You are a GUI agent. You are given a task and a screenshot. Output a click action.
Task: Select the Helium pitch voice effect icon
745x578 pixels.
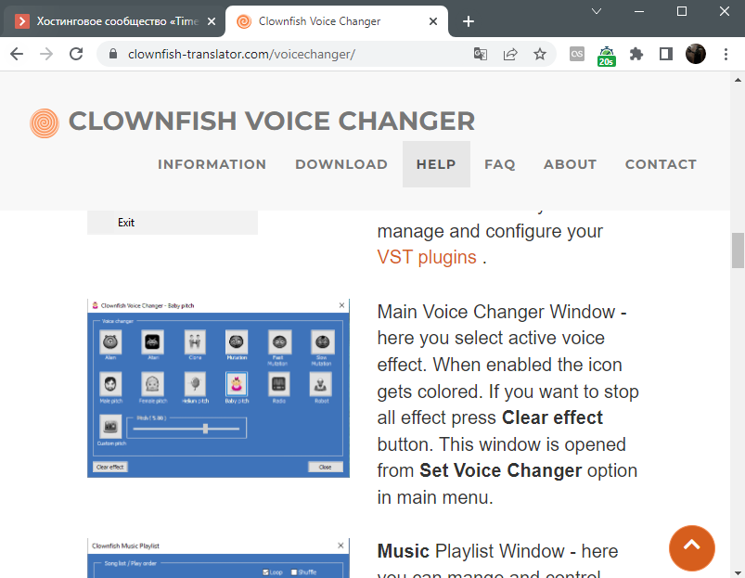[195, 384]
